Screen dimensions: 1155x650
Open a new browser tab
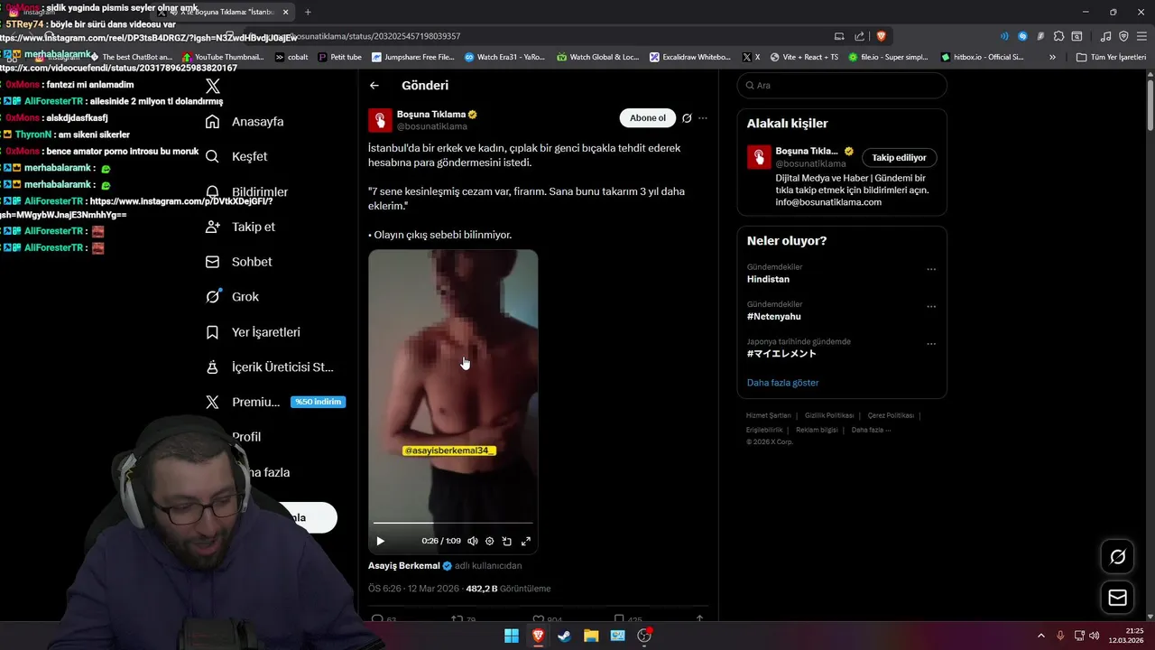pyautogui.click(x=308, y=12)
